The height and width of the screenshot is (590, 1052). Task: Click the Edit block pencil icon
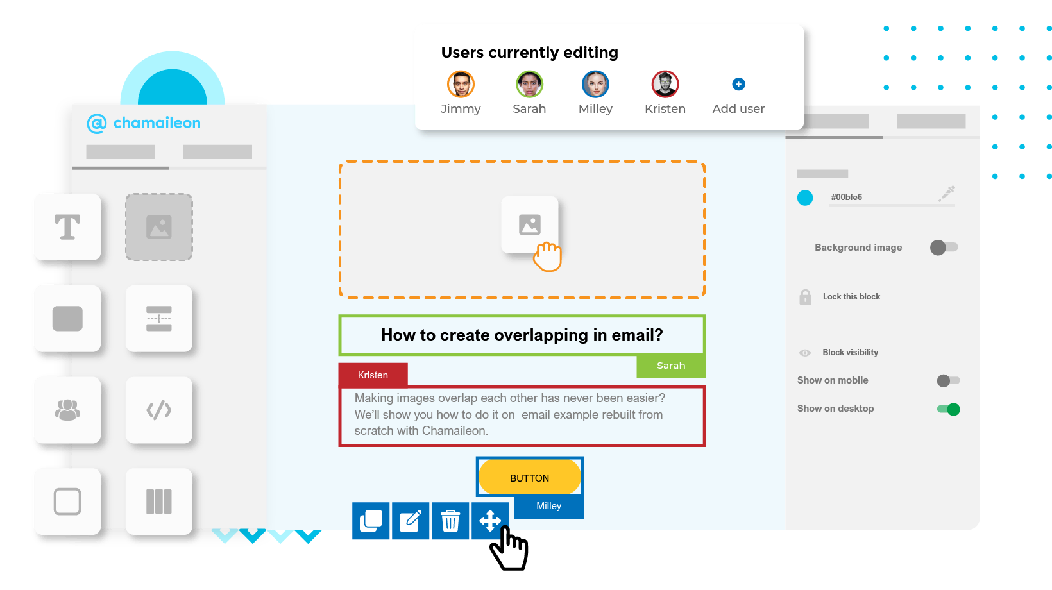(x=411, y=521)
